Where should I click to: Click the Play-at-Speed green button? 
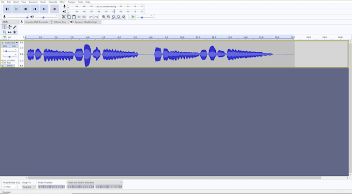pos(133,17)
